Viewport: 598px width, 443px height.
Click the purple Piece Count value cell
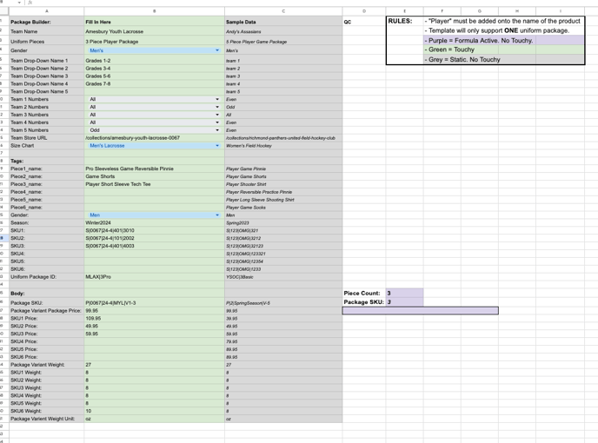[404, 294]
